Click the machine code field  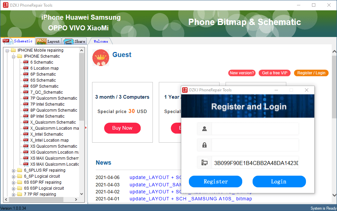click(255, 163)
